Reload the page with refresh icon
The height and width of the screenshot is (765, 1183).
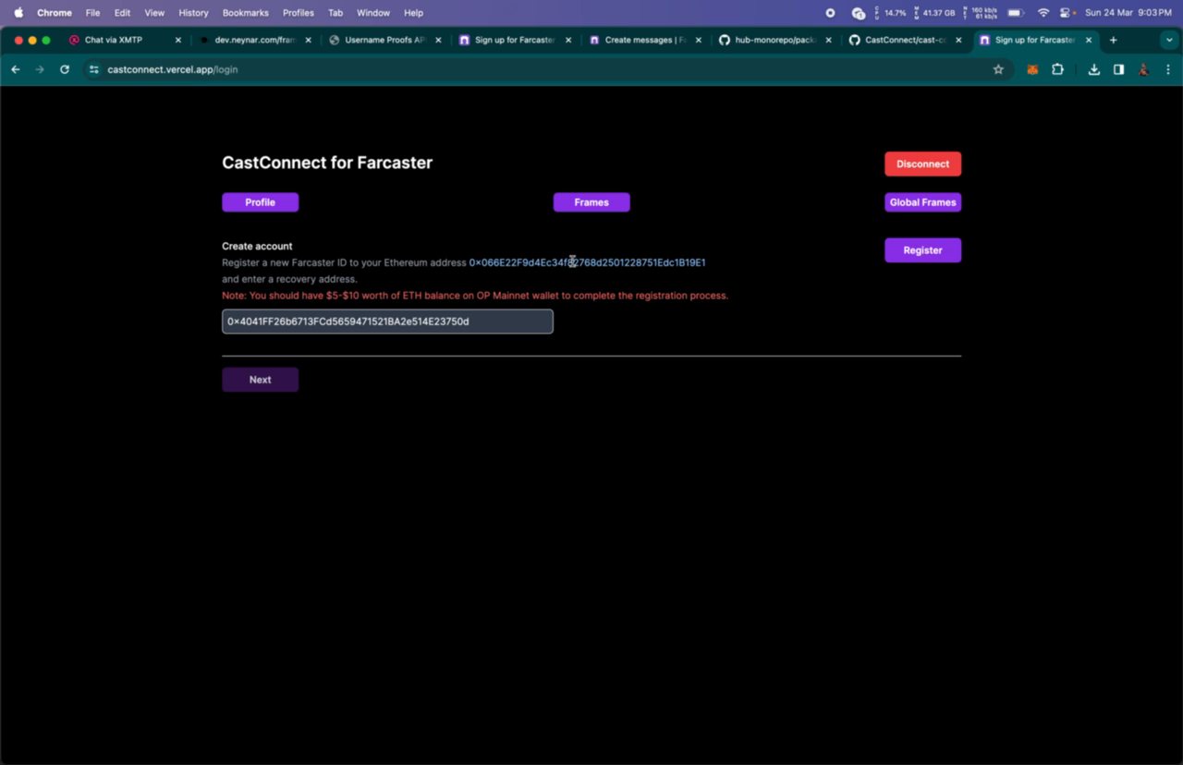click(x=65, y=69)
